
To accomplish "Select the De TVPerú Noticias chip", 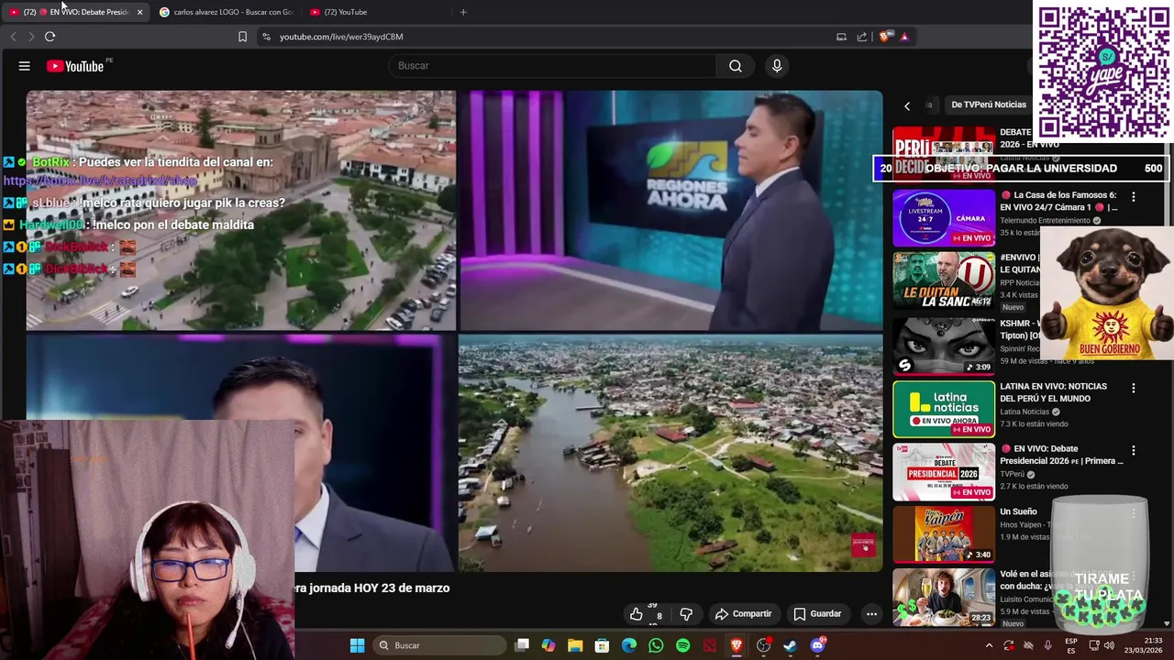I will [989, 104].
